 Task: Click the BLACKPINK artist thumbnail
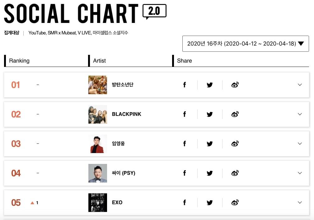pos(98,114)
